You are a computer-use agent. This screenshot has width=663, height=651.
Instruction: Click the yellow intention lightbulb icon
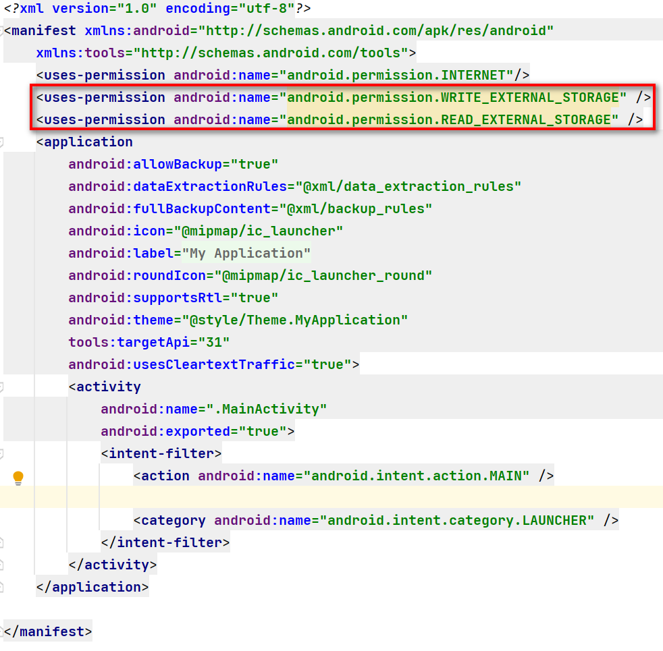(18, 478)
